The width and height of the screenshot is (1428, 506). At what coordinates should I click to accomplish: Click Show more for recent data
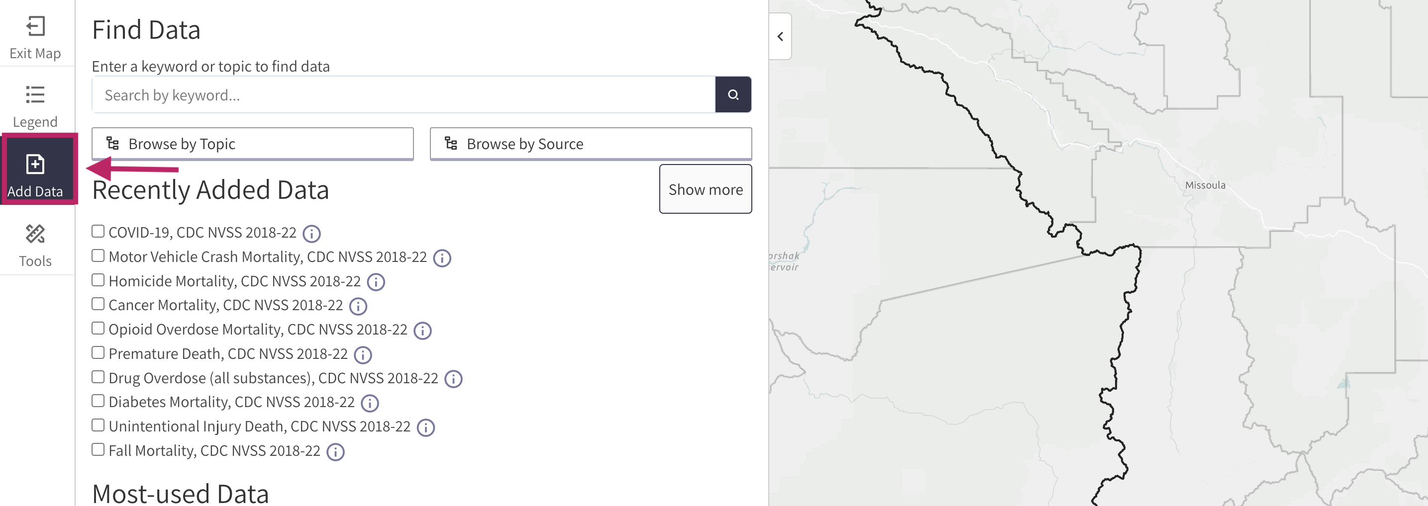click(705, 189)
